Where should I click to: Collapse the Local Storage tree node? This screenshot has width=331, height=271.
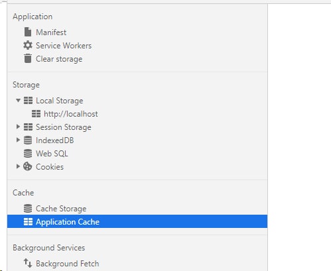(x=18, y=101)
